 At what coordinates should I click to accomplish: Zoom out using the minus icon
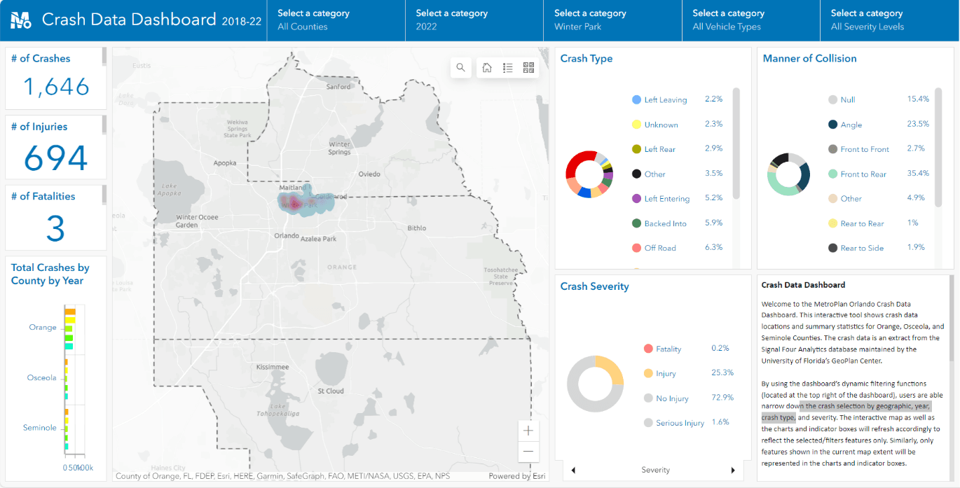528,452
